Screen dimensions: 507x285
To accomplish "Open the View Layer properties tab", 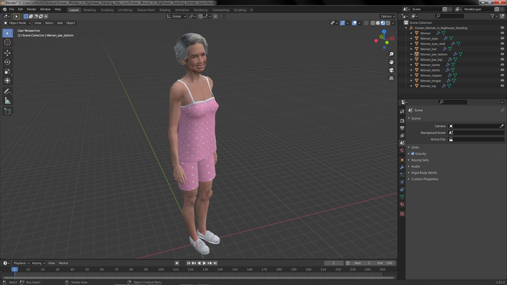I will 402,135.
